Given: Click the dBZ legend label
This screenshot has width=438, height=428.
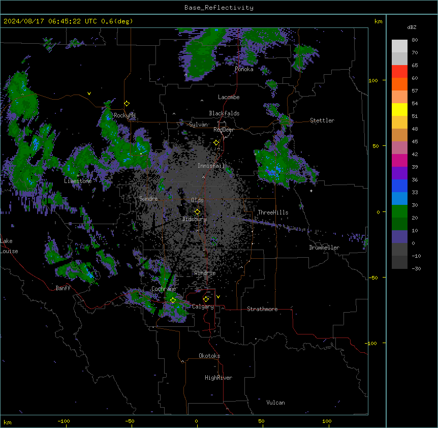Looking at the screenshot, I should pyautogui.click(x=412, y=27).
